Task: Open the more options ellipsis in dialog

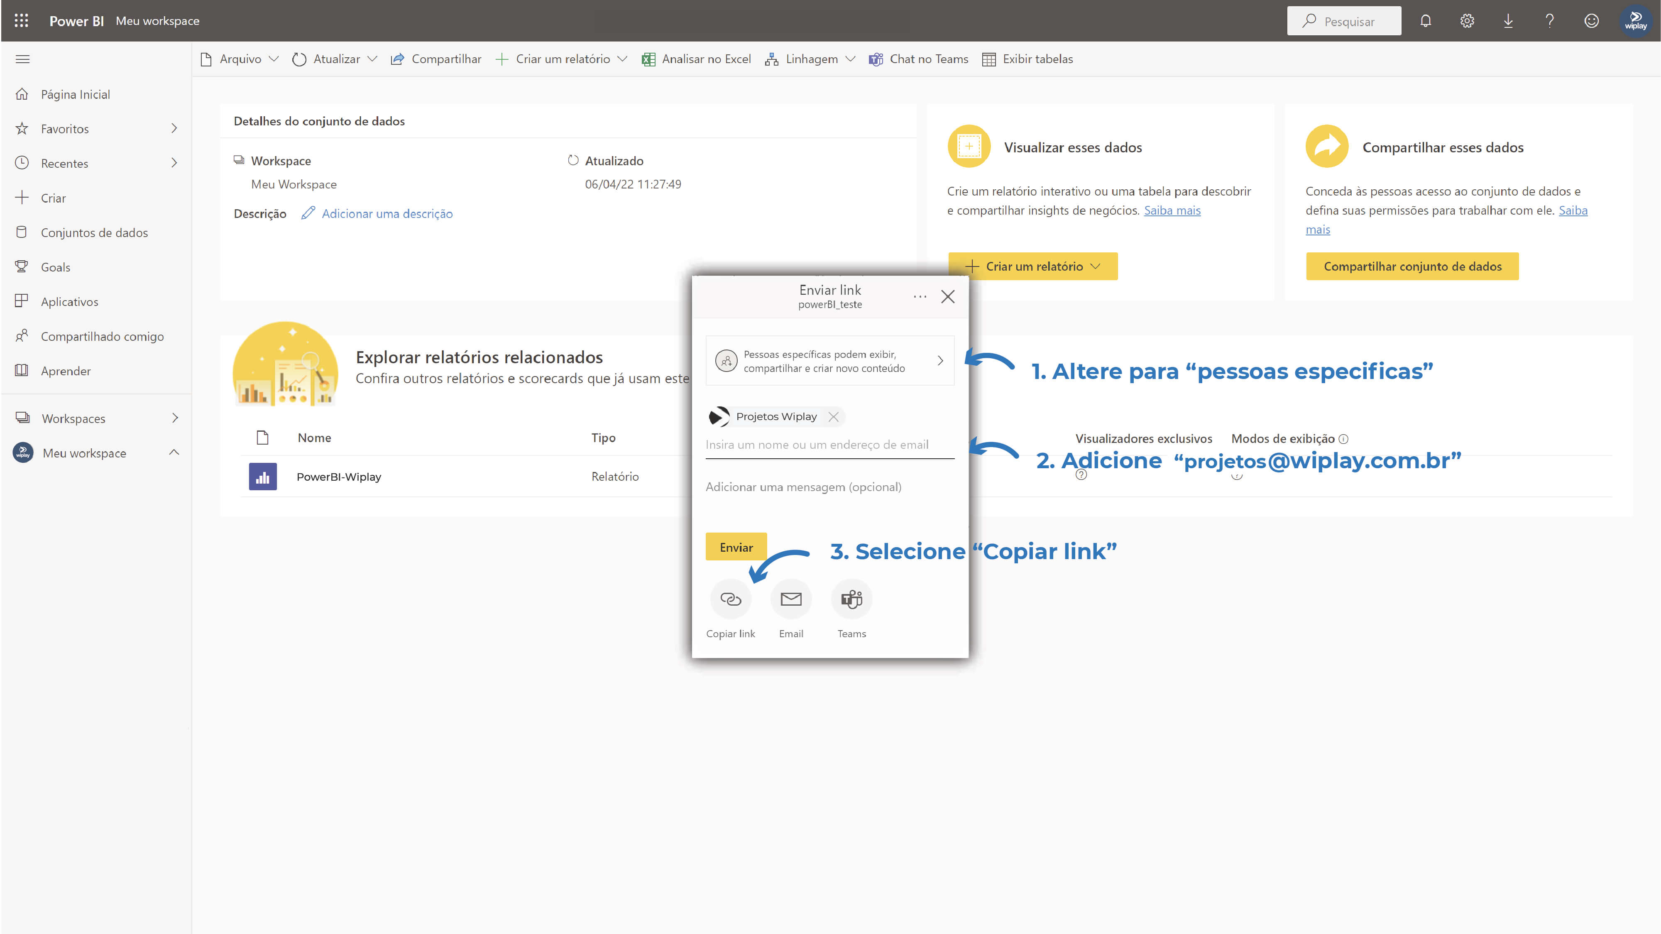Action: click(920, 296)
